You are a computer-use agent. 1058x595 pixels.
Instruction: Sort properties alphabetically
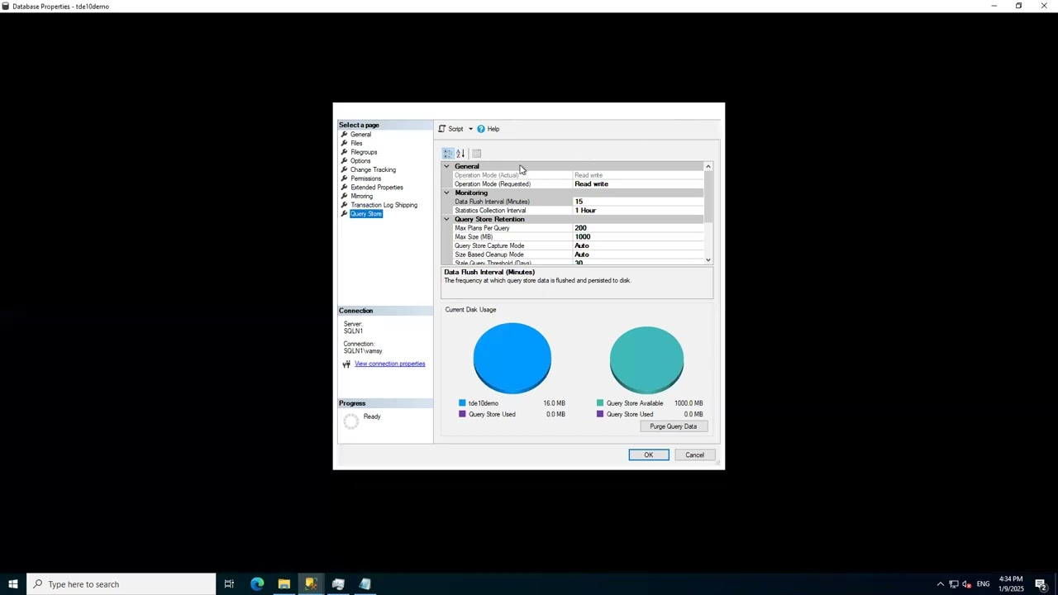pos(460,154)
